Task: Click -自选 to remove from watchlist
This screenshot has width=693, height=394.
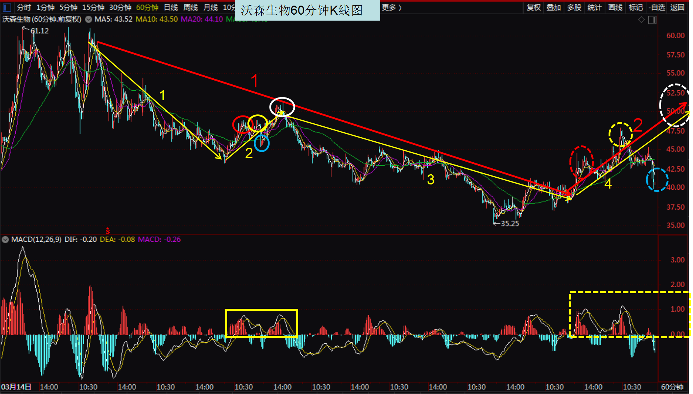Action: pyautogui.click(x=657, y=7)
